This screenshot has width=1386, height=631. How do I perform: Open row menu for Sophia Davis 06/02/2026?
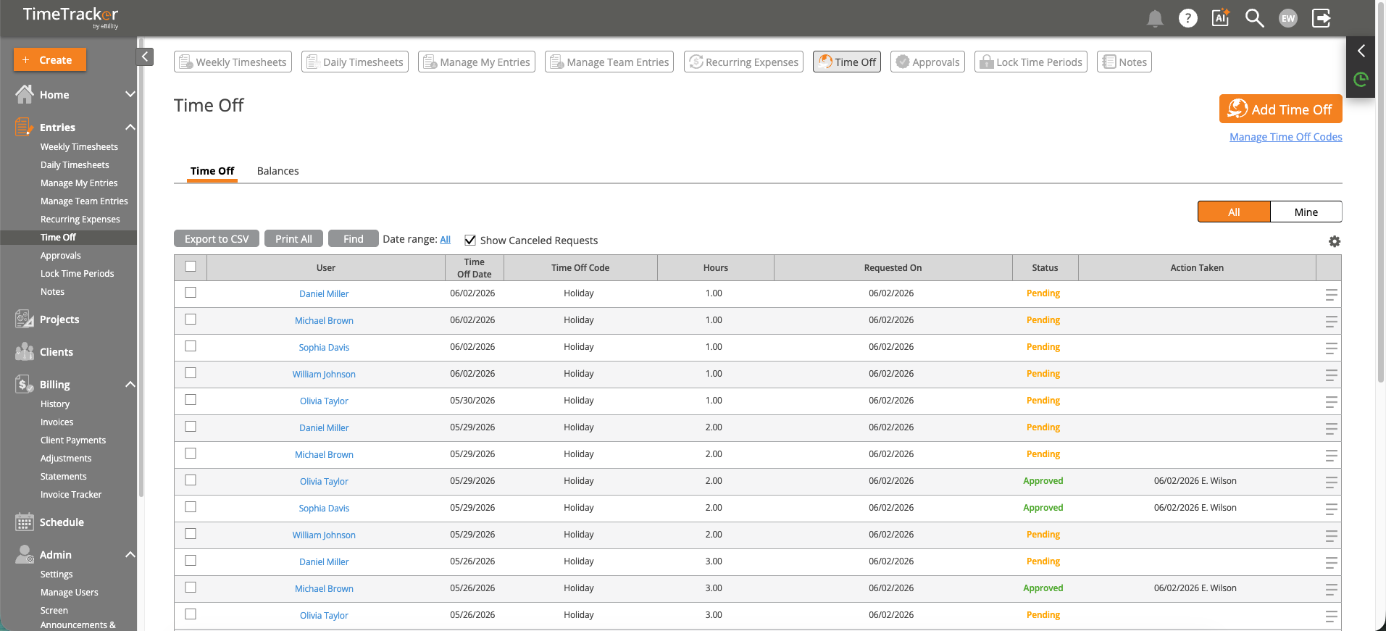tap(1332, 348)
